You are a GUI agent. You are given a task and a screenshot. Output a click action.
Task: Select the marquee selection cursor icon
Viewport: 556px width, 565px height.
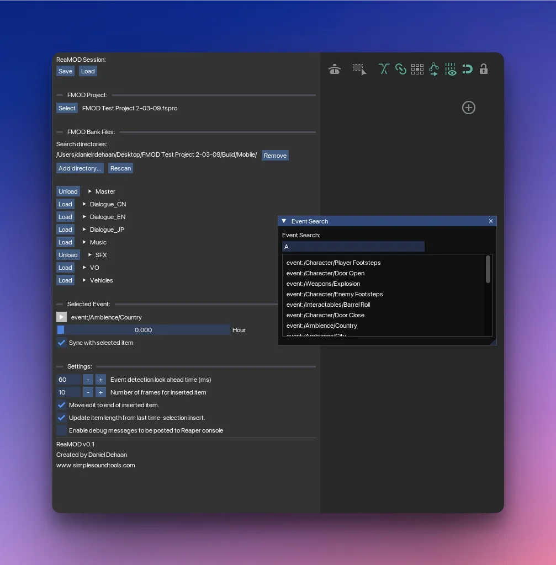pos(359,69)
